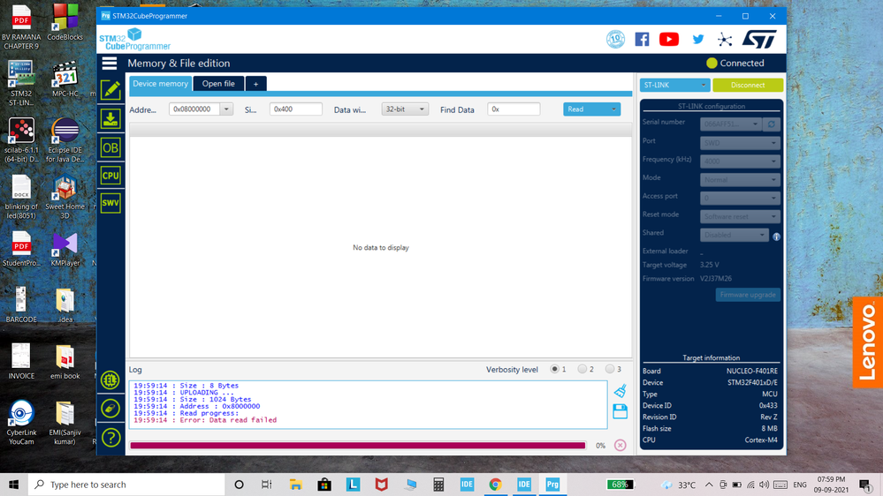Expand the Read button dropdown arrow
The image size is (883, 496).
[613, 109]
